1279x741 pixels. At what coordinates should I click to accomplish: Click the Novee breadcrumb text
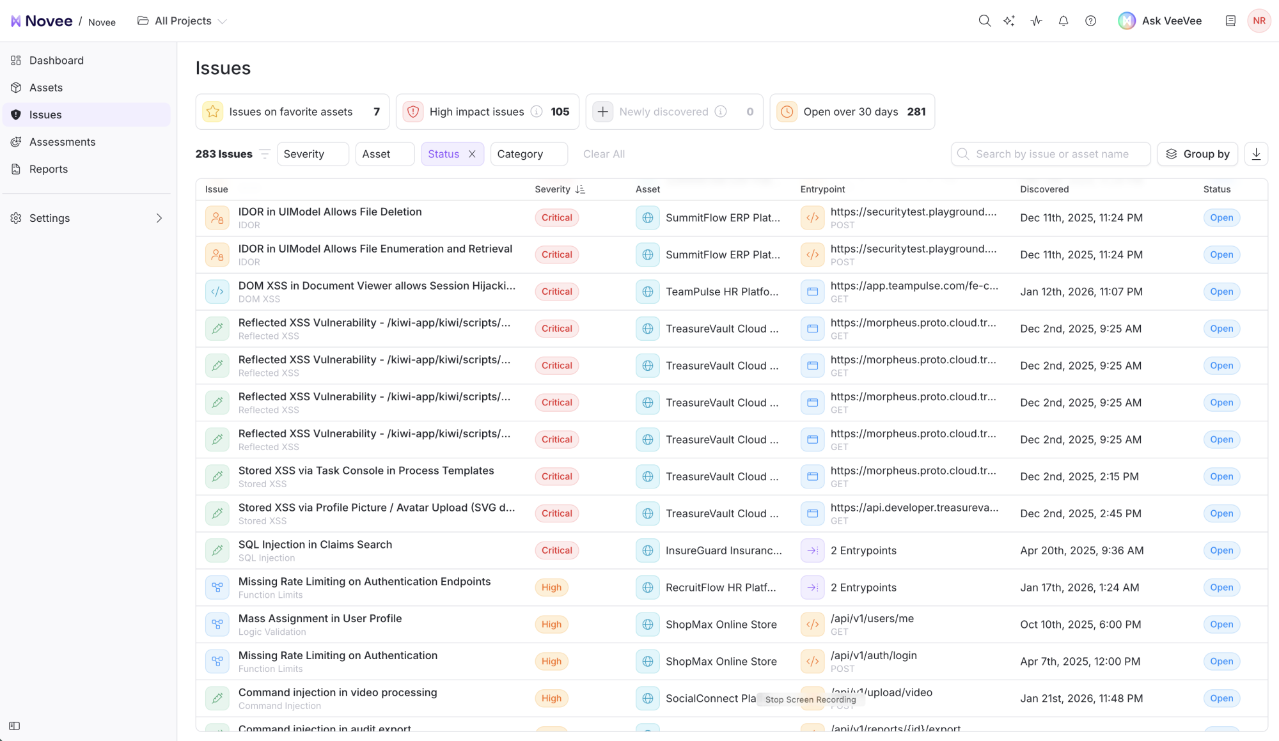tap(102, 22)
